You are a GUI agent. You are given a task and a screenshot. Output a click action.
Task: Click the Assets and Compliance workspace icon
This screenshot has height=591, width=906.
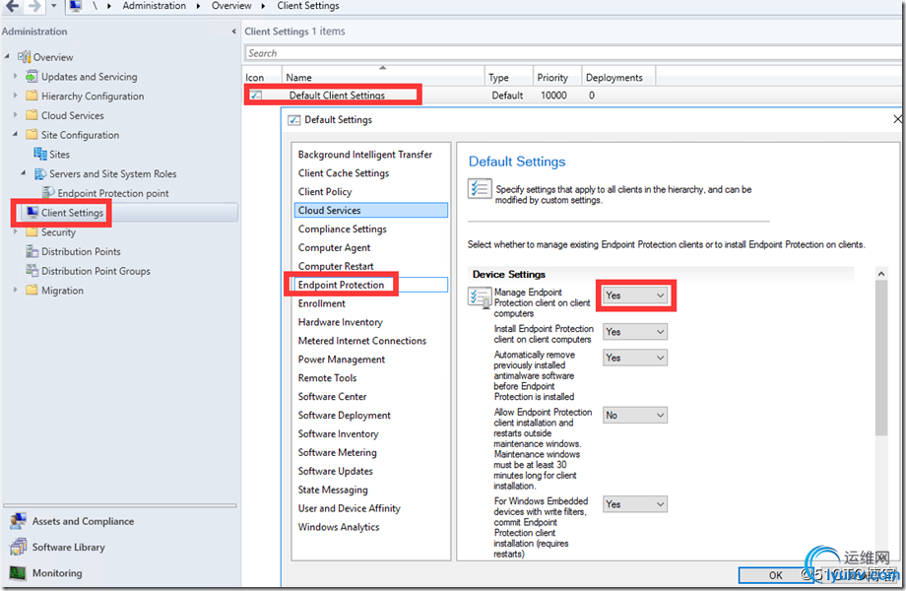tap(18, 521)
